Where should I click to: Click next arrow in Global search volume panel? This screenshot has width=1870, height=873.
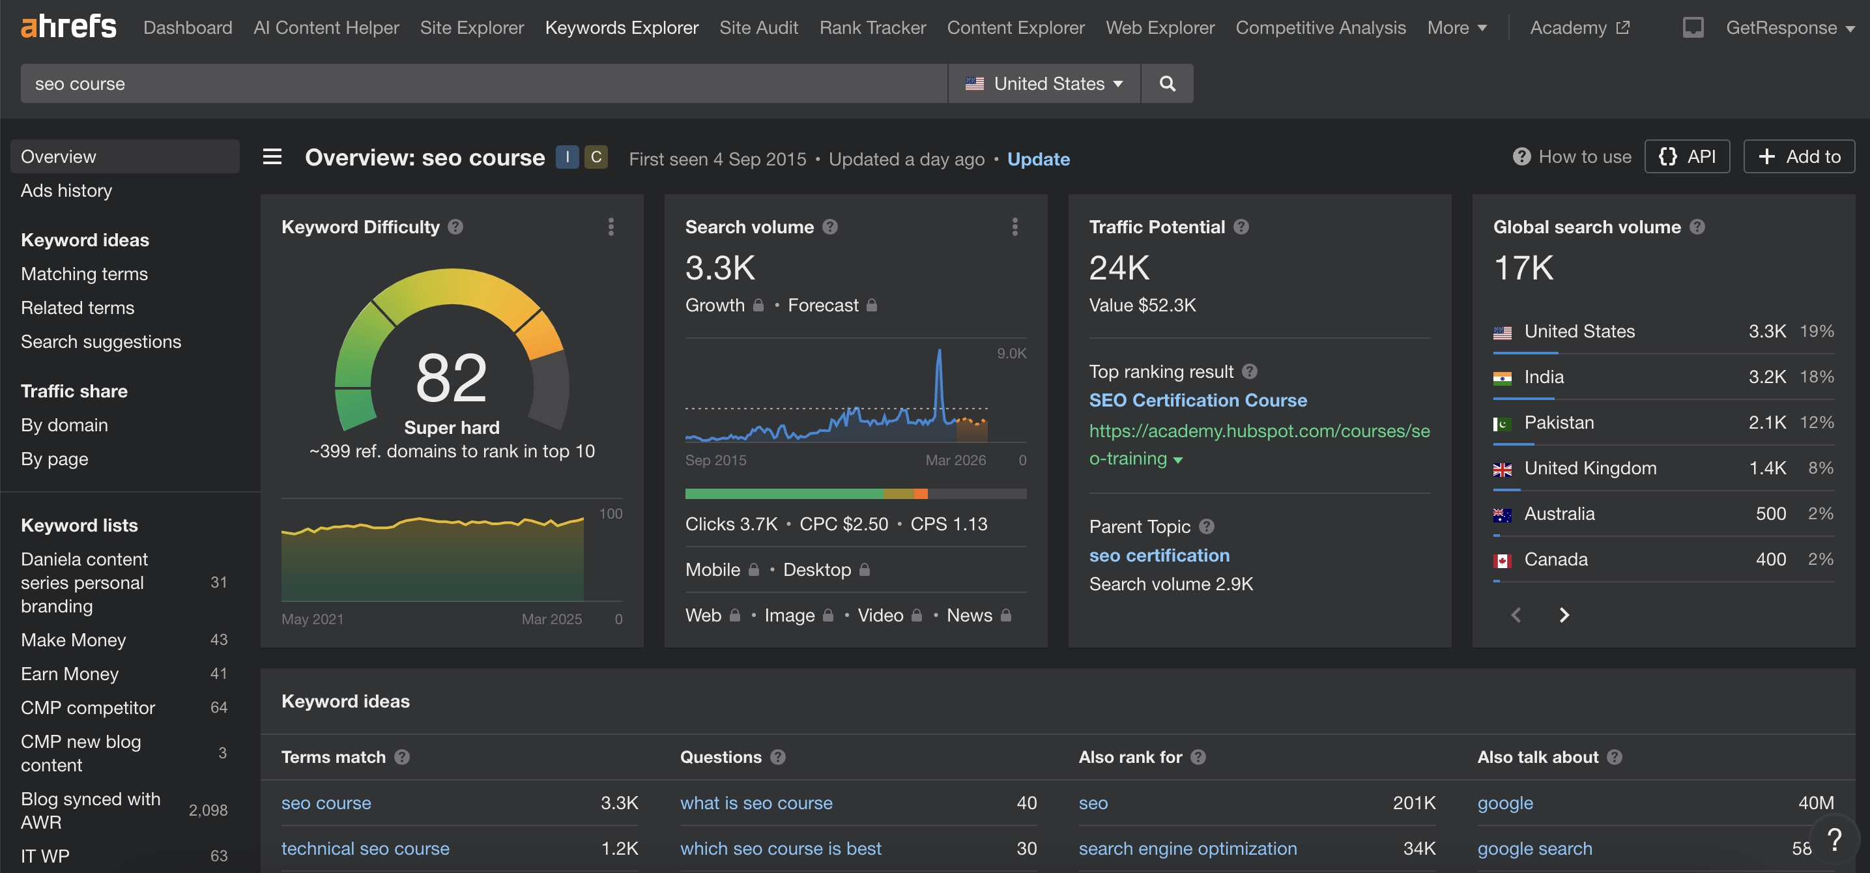[1564, 614]
